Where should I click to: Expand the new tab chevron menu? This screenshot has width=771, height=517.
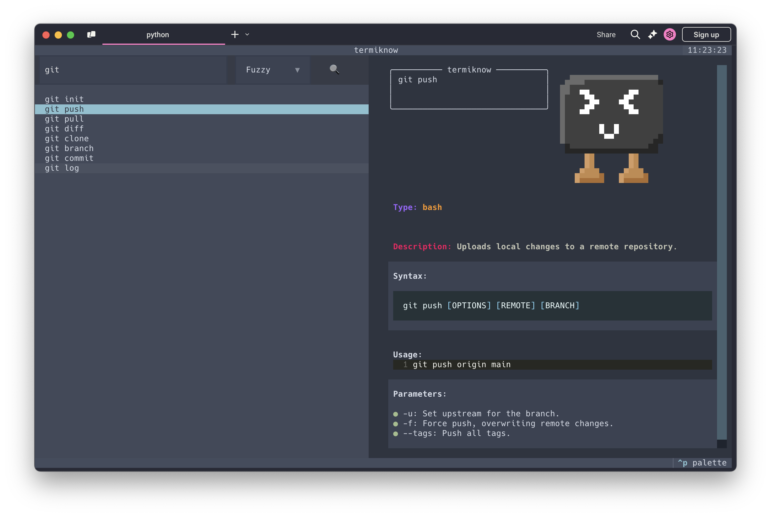point(247,35)
